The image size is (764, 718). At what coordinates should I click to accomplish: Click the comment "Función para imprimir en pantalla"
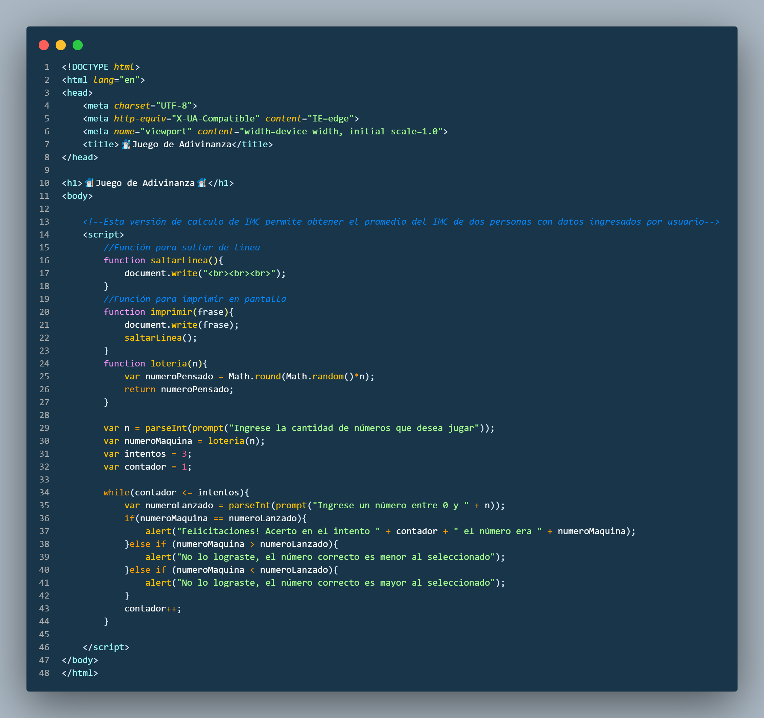[195, 299]
